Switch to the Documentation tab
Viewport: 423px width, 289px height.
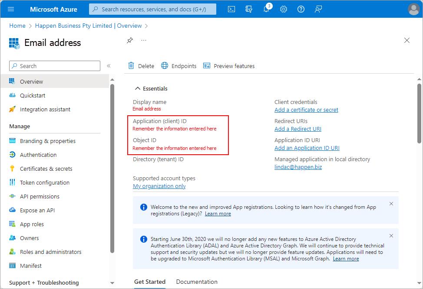[197, 282]
